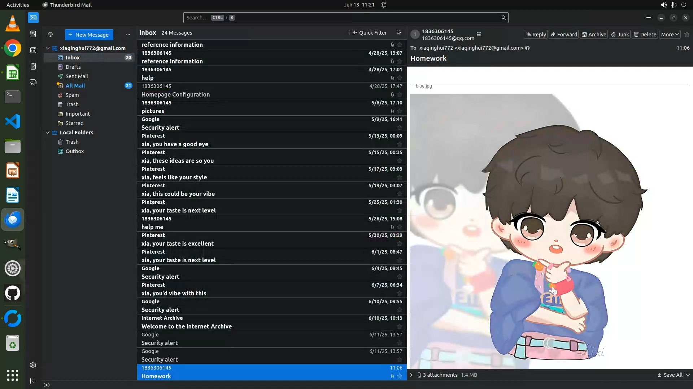Open the More actions dropdown
Image resolution: width=693 pixels, height=389 pixels.
pos(670,35)
